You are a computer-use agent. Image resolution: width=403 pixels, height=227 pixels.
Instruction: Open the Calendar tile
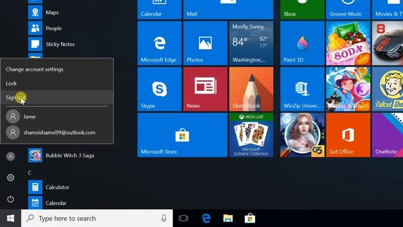click(x=159, y=9)
